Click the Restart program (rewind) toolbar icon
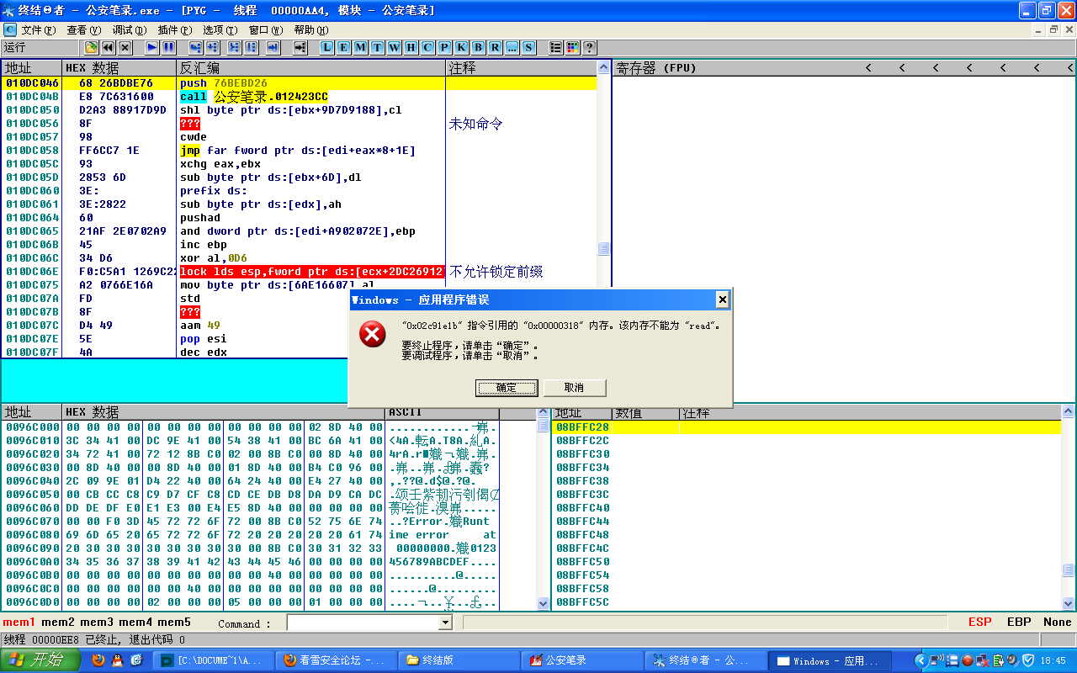The image size is (1077, 673). pyautogui.click(x=109, y=47)
